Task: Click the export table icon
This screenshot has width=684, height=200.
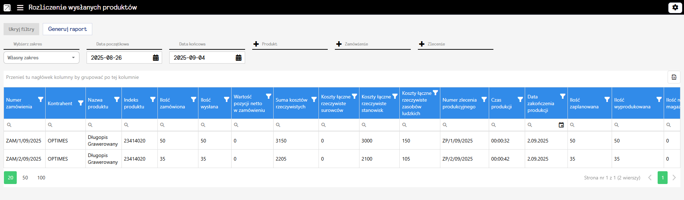Action: pyautogui.click(x=674, y=77)
